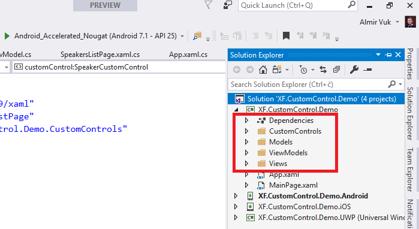Image resolution: width=419 pixels, height=229 pixels.
Task: Clear all bookmarks icon
Action: coord(326,35)
